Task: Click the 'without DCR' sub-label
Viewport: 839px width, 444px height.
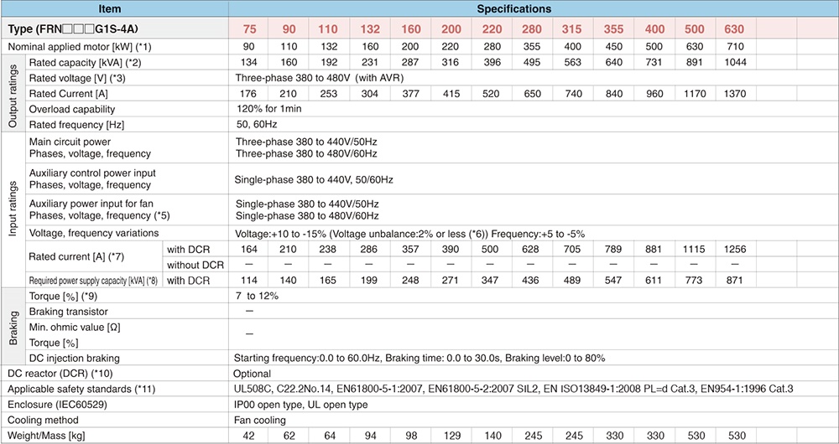Action: click(195, 265)
